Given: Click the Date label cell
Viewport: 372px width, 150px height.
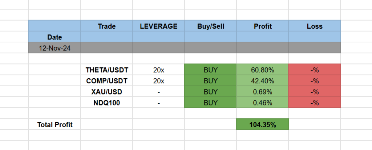Looking at the screenshot, I should coord(54,37).
